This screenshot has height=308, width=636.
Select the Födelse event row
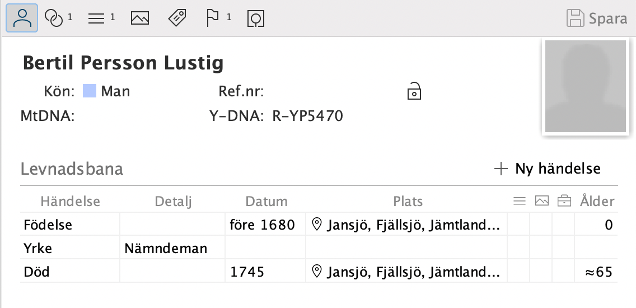[48, 225]
